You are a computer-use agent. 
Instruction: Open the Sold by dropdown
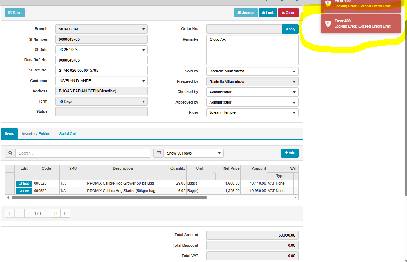tap(294, 71)
